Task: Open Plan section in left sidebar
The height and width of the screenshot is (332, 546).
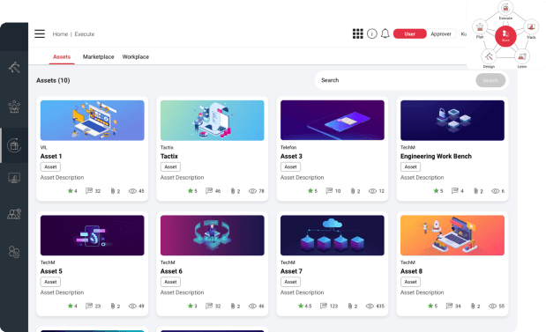Action: coord(14,107)
